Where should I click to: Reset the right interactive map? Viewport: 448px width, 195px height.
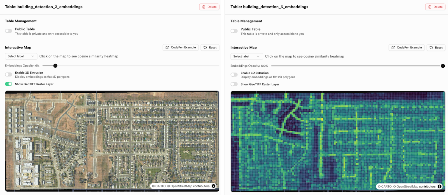436,48
